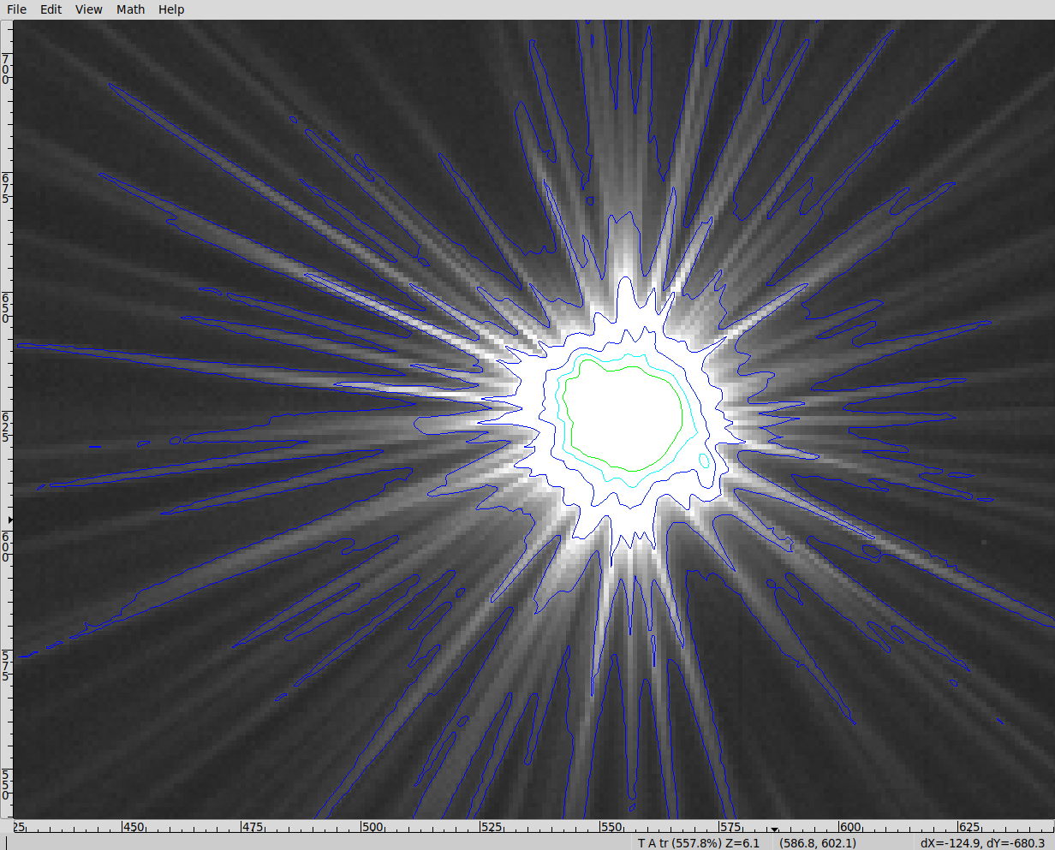Viewport: 1055px width, 850px height.
Task: Click the center of the saturated star core
Action: [x=625, y=417]
